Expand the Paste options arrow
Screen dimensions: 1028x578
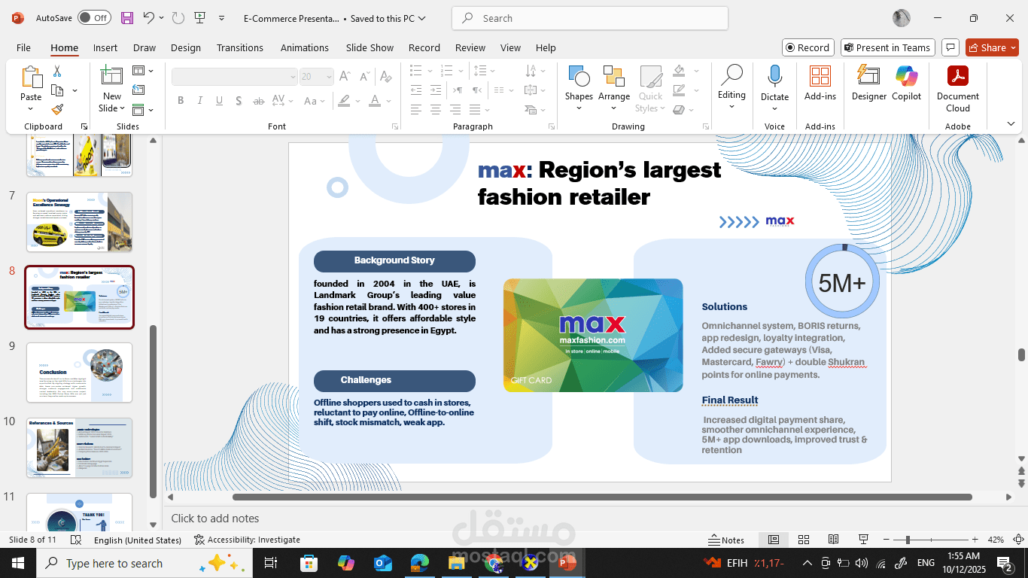31,109
